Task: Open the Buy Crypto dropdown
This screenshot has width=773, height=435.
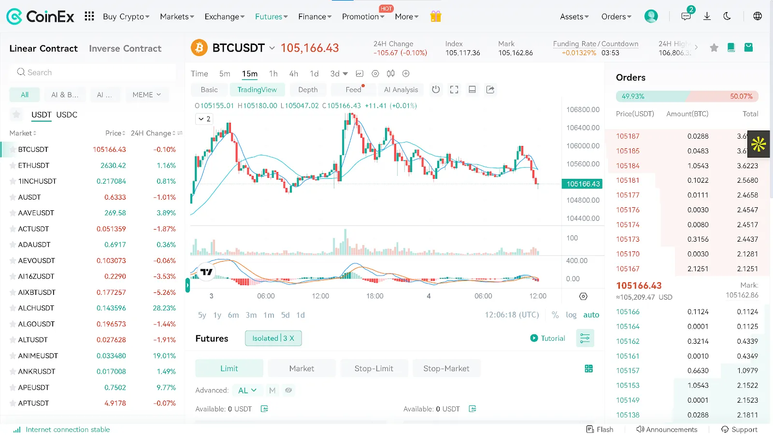Action: (x=126, y=16)
